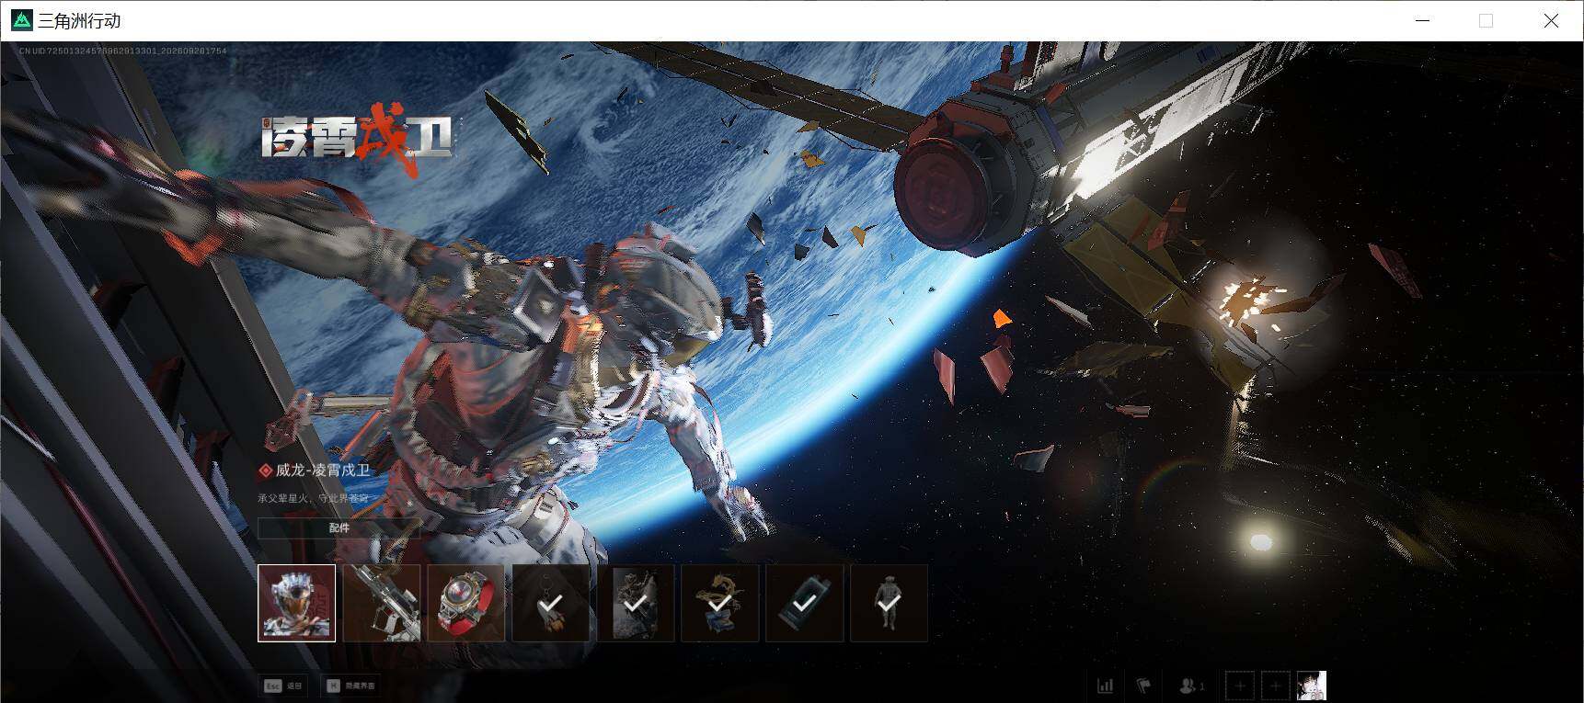This screenshot has width=1584, height=703.
Task: Click the H hide interface button
Action: tap(350, 686)
